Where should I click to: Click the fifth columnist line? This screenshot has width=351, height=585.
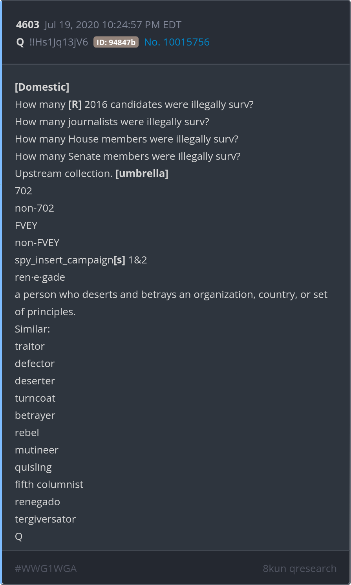click(49, 484)
